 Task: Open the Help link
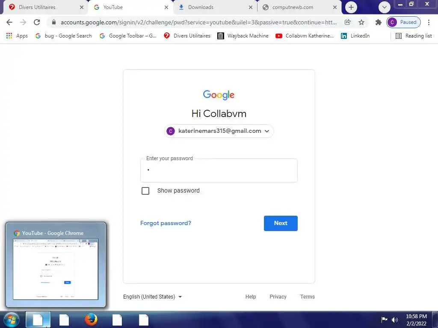point(251,297)
